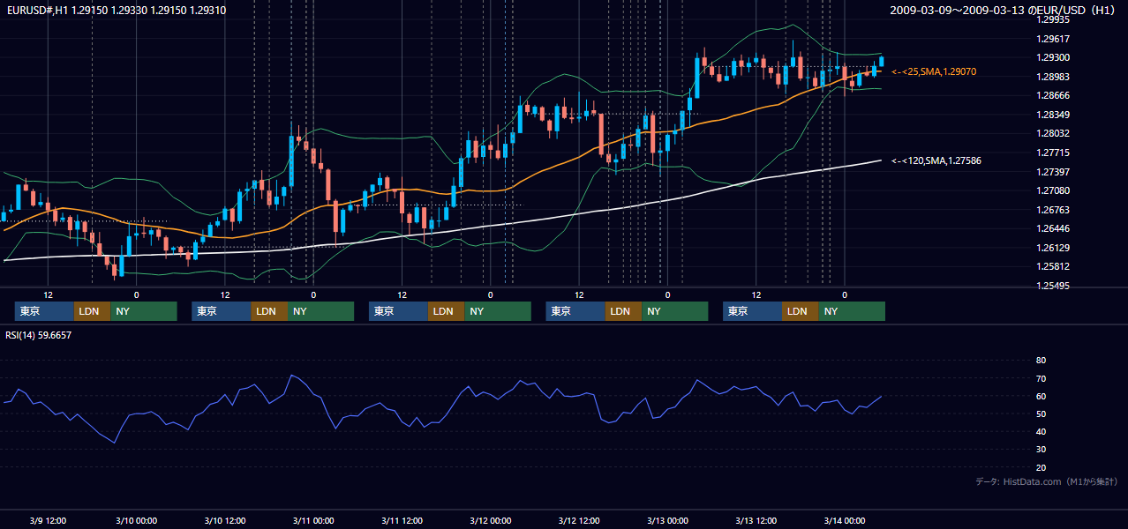
Task: Click the white 120,SMA,1.27586 label
Action: pos(936,160)
